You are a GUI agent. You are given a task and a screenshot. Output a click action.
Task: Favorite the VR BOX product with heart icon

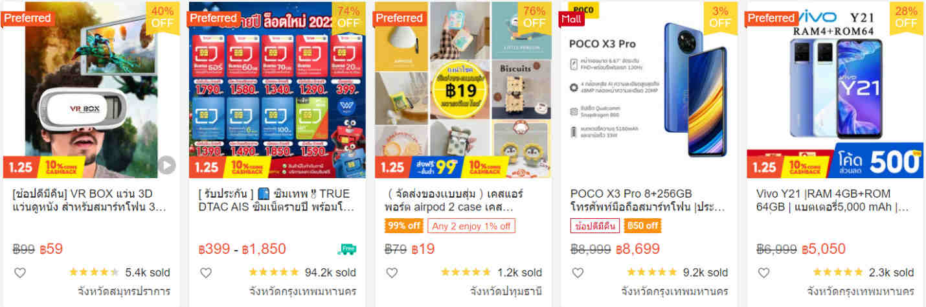tap(20, 273)
